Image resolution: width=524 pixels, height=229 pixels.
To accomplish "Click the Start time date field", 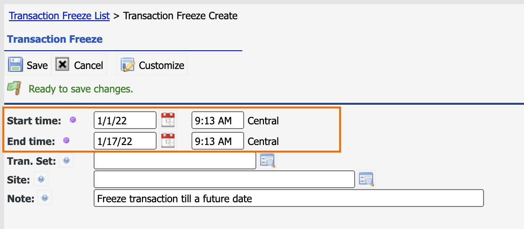I will point(125,120).
